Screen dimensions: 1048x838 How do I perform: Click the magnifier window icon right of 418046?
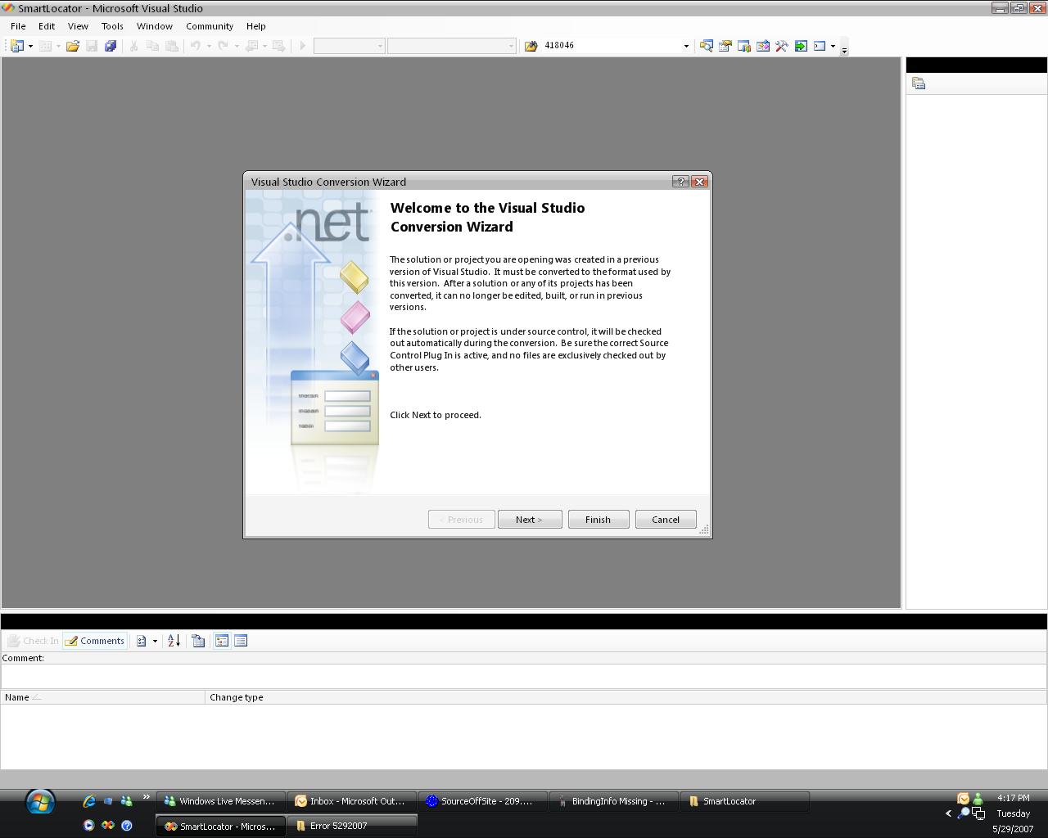706,46
